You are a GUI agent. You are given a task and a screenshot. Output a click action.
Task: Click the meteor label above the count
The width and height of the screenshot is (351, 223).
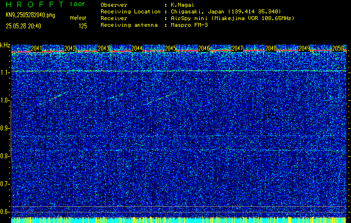tap(78, 18)
